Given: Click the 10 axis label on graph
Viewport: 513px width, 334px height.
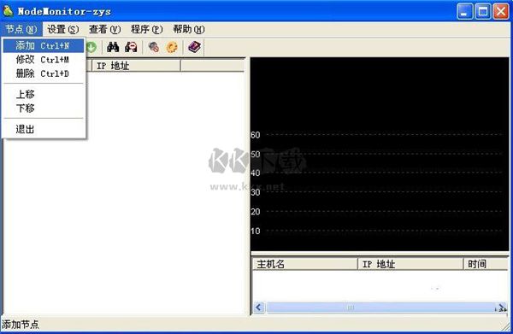Looking at the screenshot, I should point(256,231).
